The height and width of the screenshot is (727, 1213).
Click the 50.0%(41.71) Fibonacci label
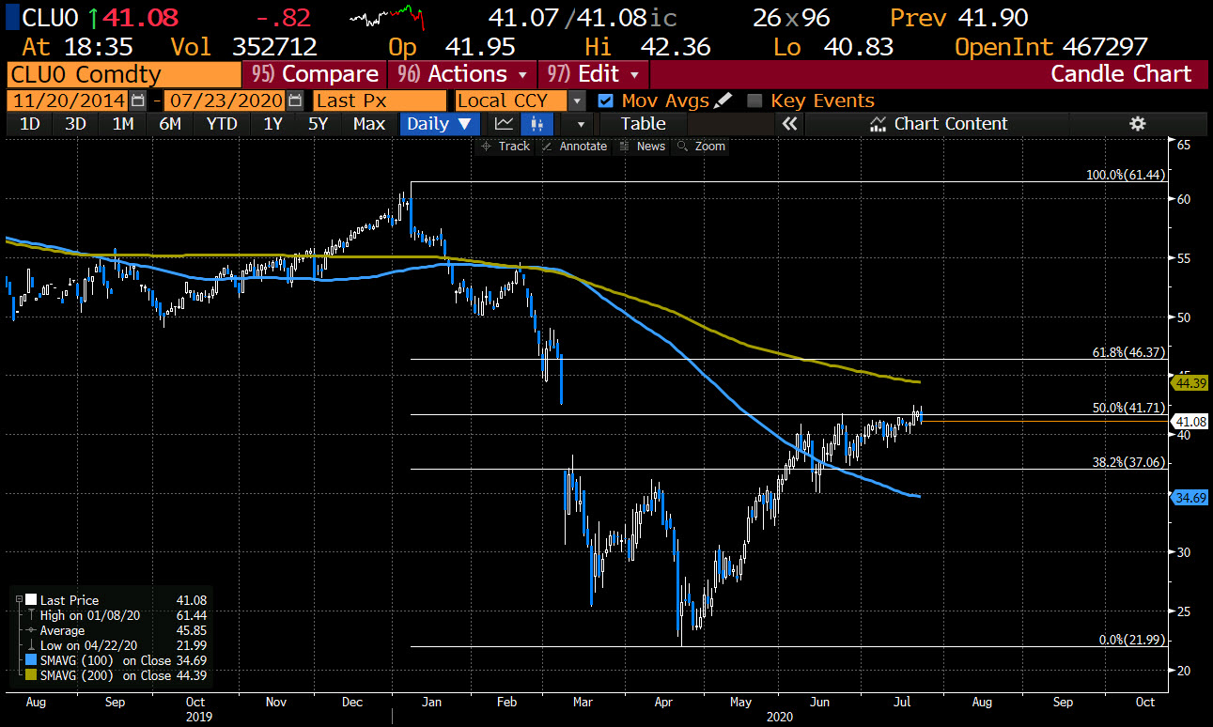pos(1129,408)
